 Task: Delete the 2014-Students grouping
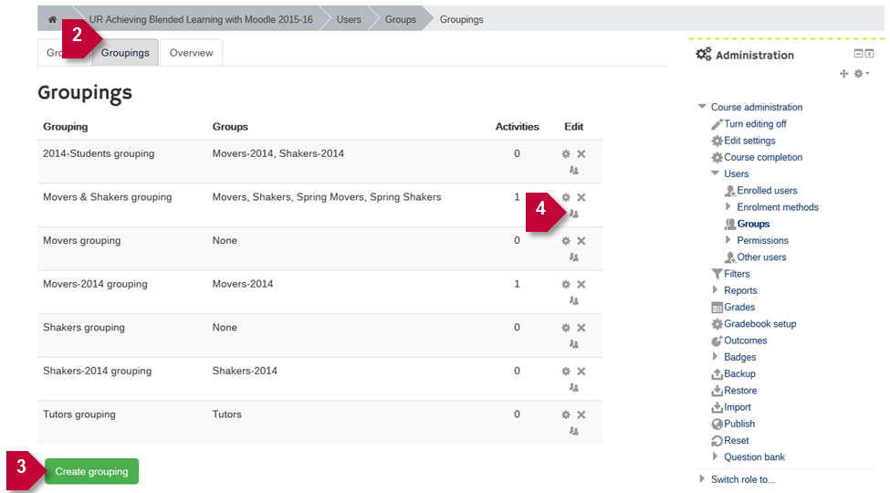[x=581, y=154]
